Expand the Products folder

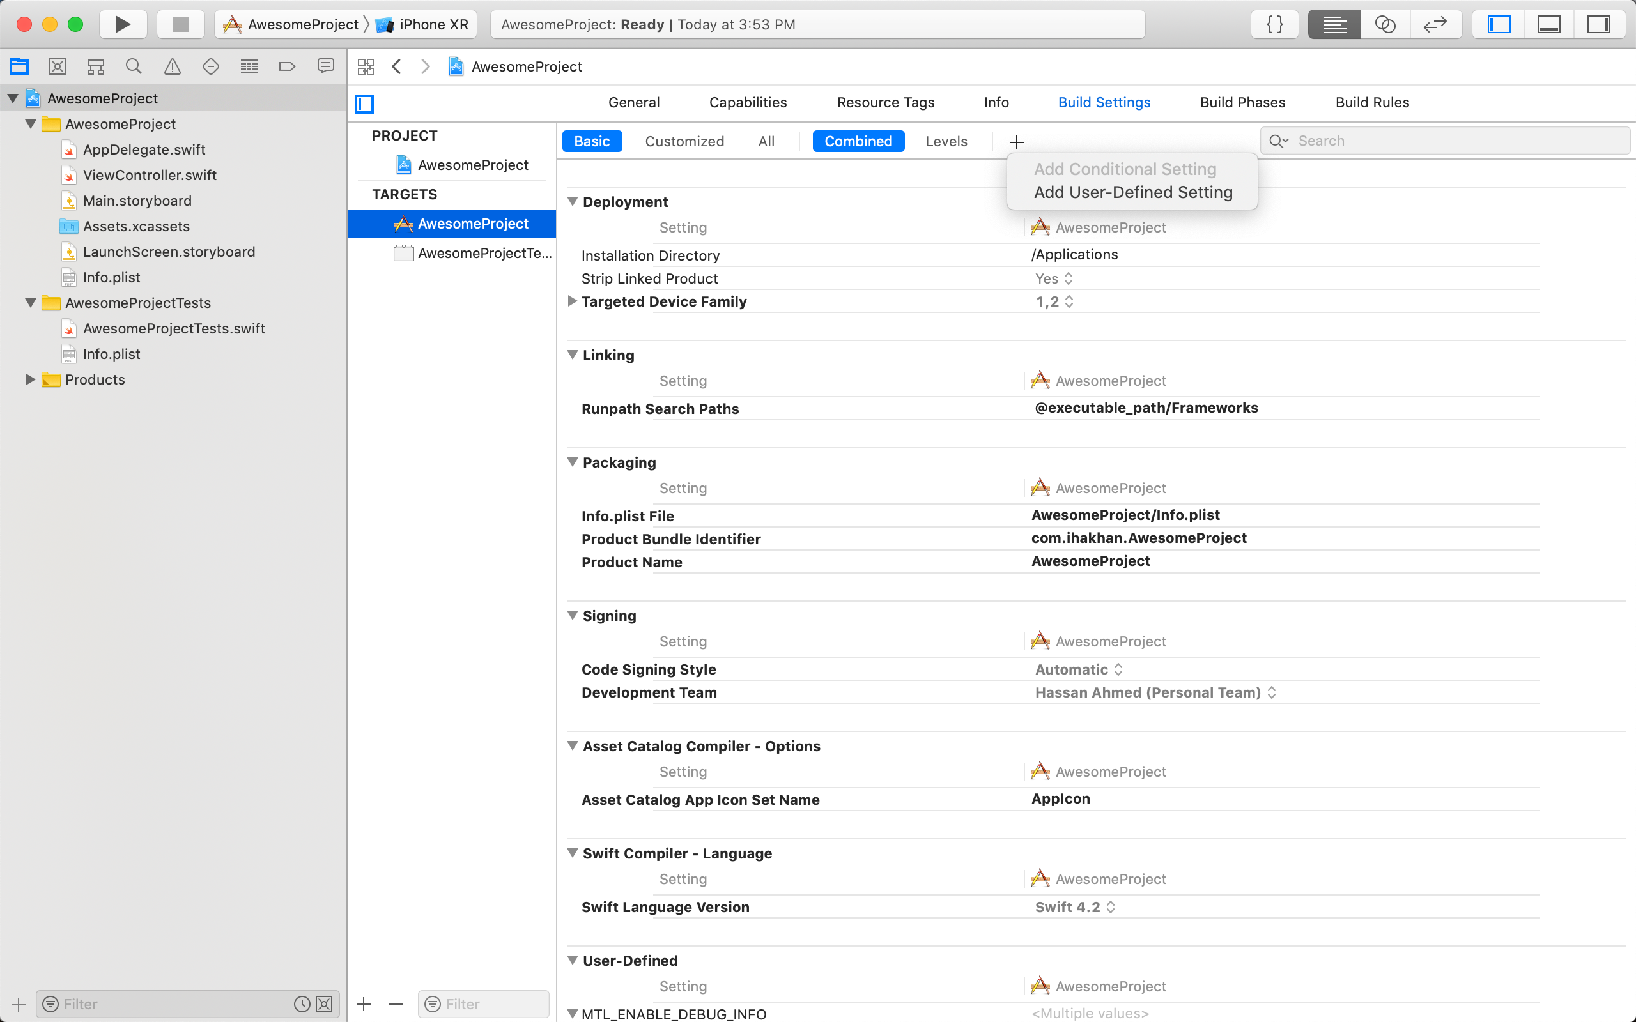coord(30,379)
